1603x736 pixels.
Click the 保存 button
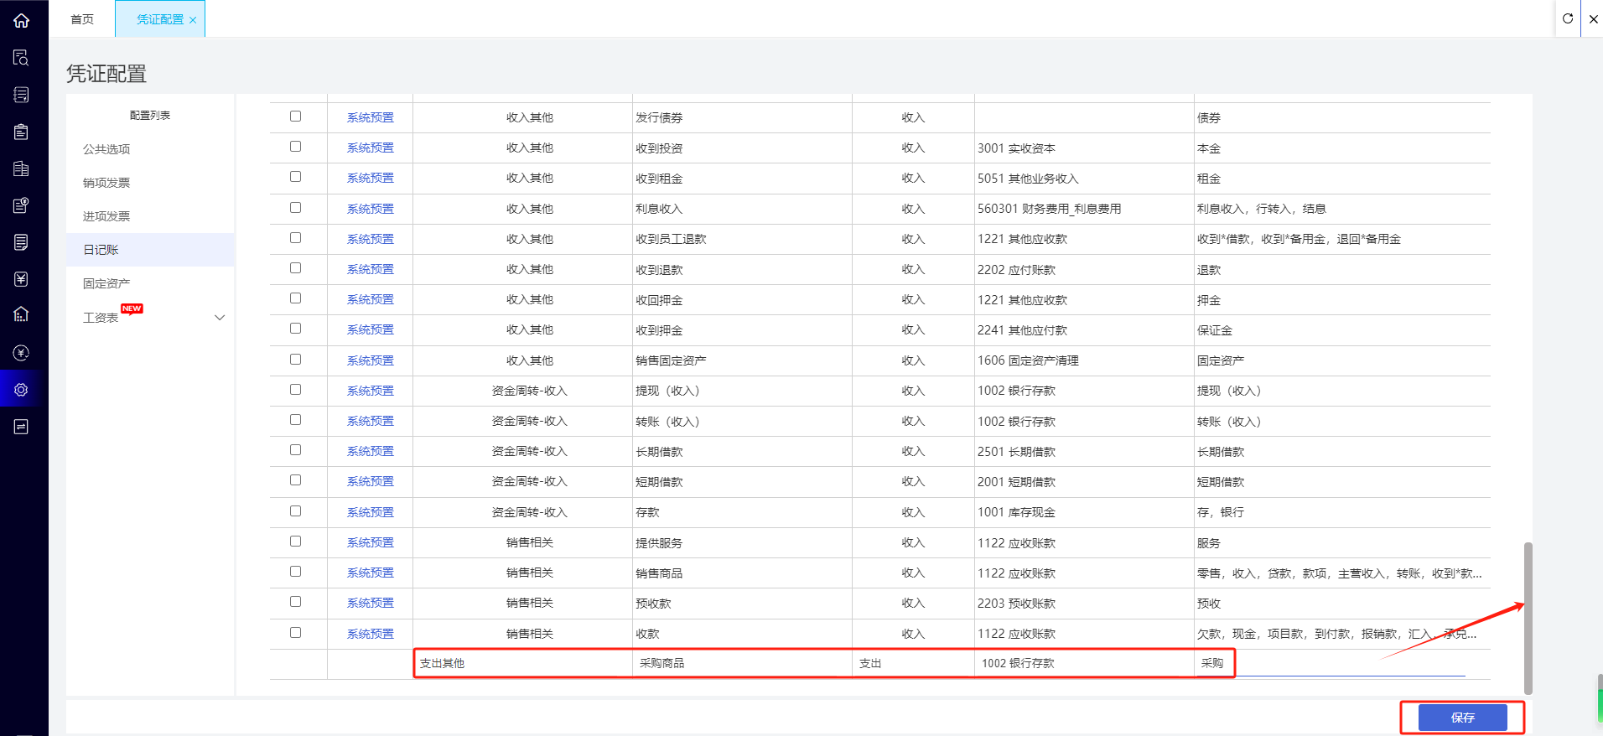click(x=1462, y=718)
